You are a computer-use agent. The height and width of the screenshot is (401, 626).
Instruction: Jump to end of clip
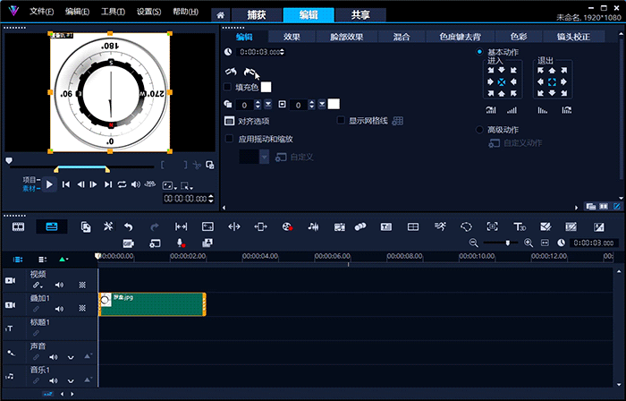108,184
